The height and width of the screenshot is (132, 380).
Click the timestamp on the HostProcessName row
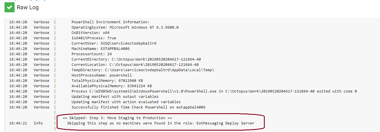18,75
